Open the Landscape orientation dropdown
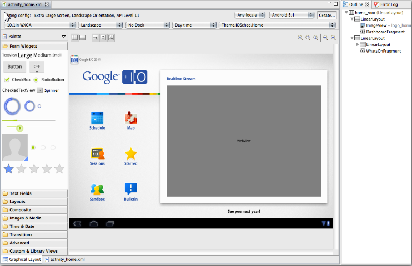 click(101, 25)
